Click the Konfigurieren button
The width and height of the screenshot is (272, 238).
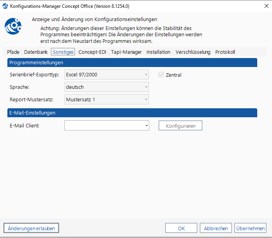click(x=180, y=125)
